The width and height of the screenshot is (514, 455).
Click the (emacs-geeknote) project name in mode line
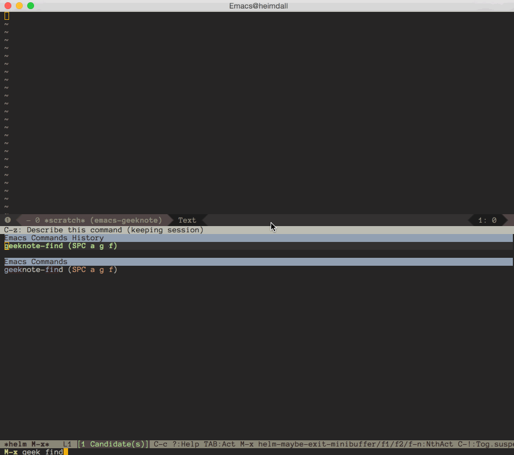(x=126, y=220)
